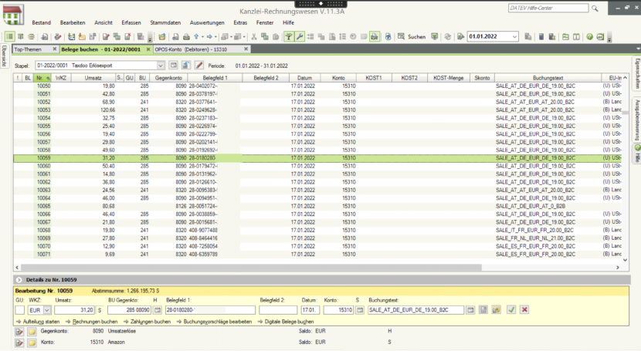Viewport: 641px width, 351px height.
Task: Click the book toolbar icon
Action: [x=576, y=37]
